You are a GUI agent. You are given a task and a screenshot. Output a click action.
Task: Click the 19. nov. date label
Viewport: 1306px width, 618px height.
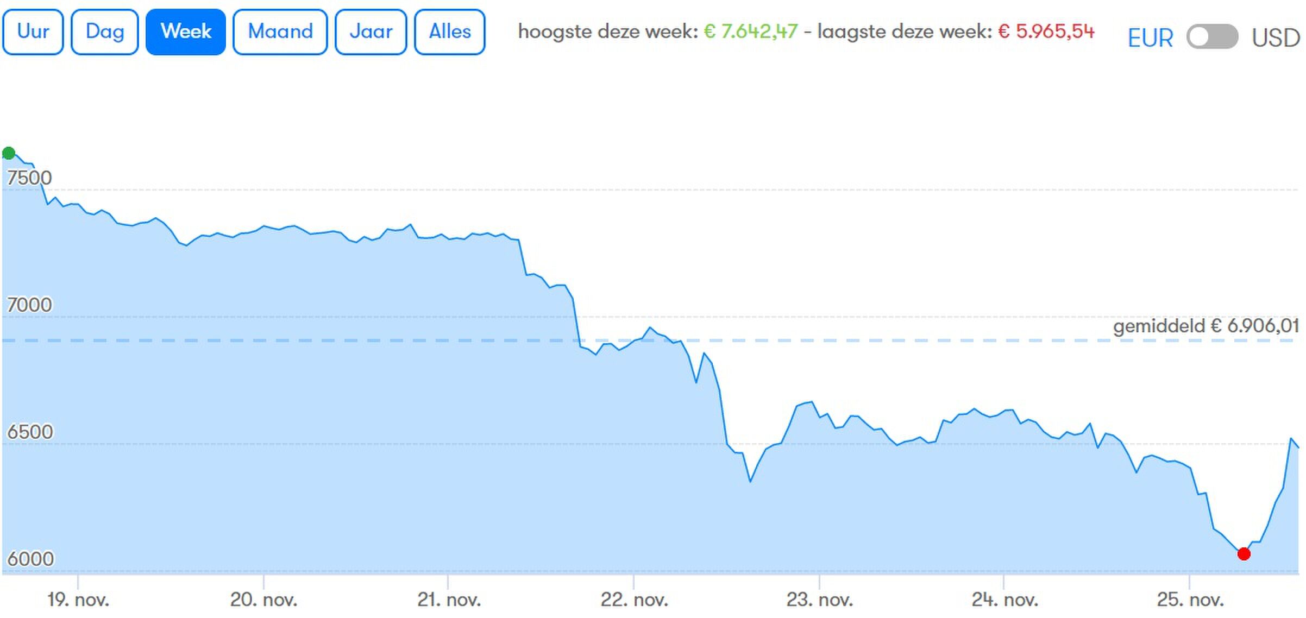78,600
